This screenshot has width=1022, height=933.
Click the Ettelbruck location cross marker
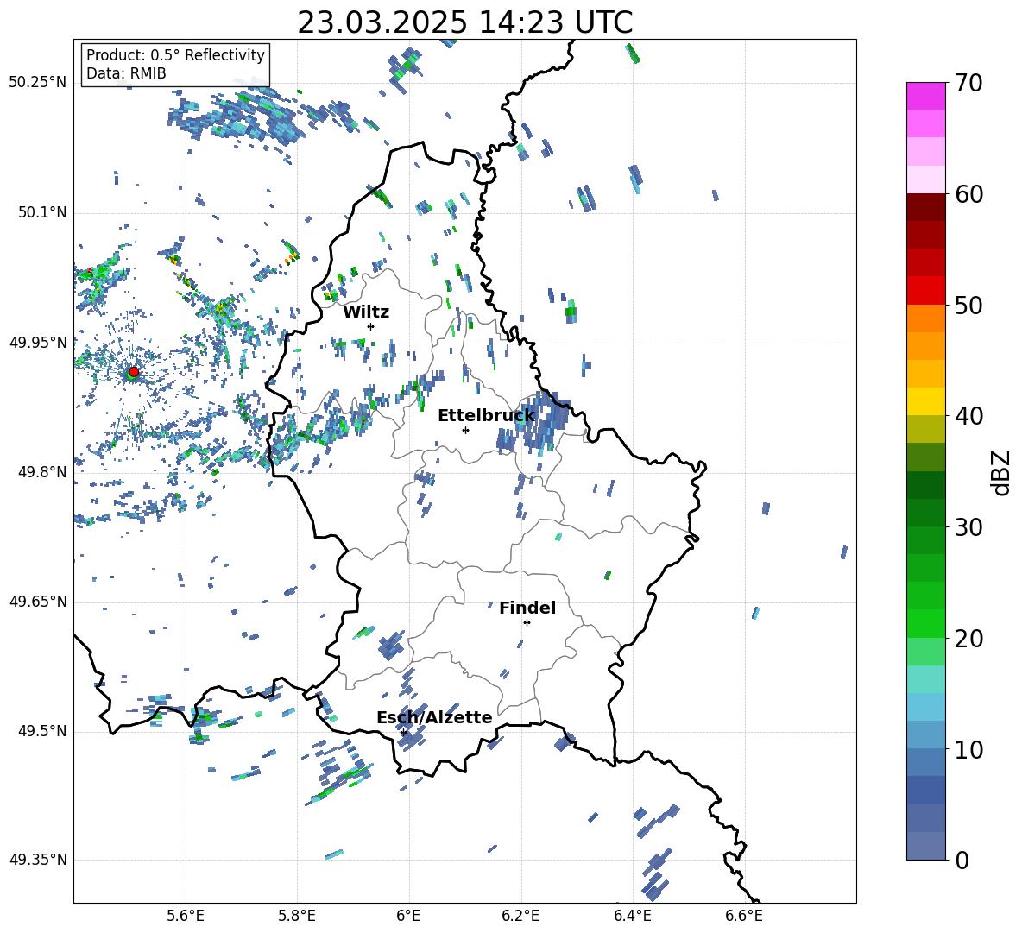coord(465,430)
